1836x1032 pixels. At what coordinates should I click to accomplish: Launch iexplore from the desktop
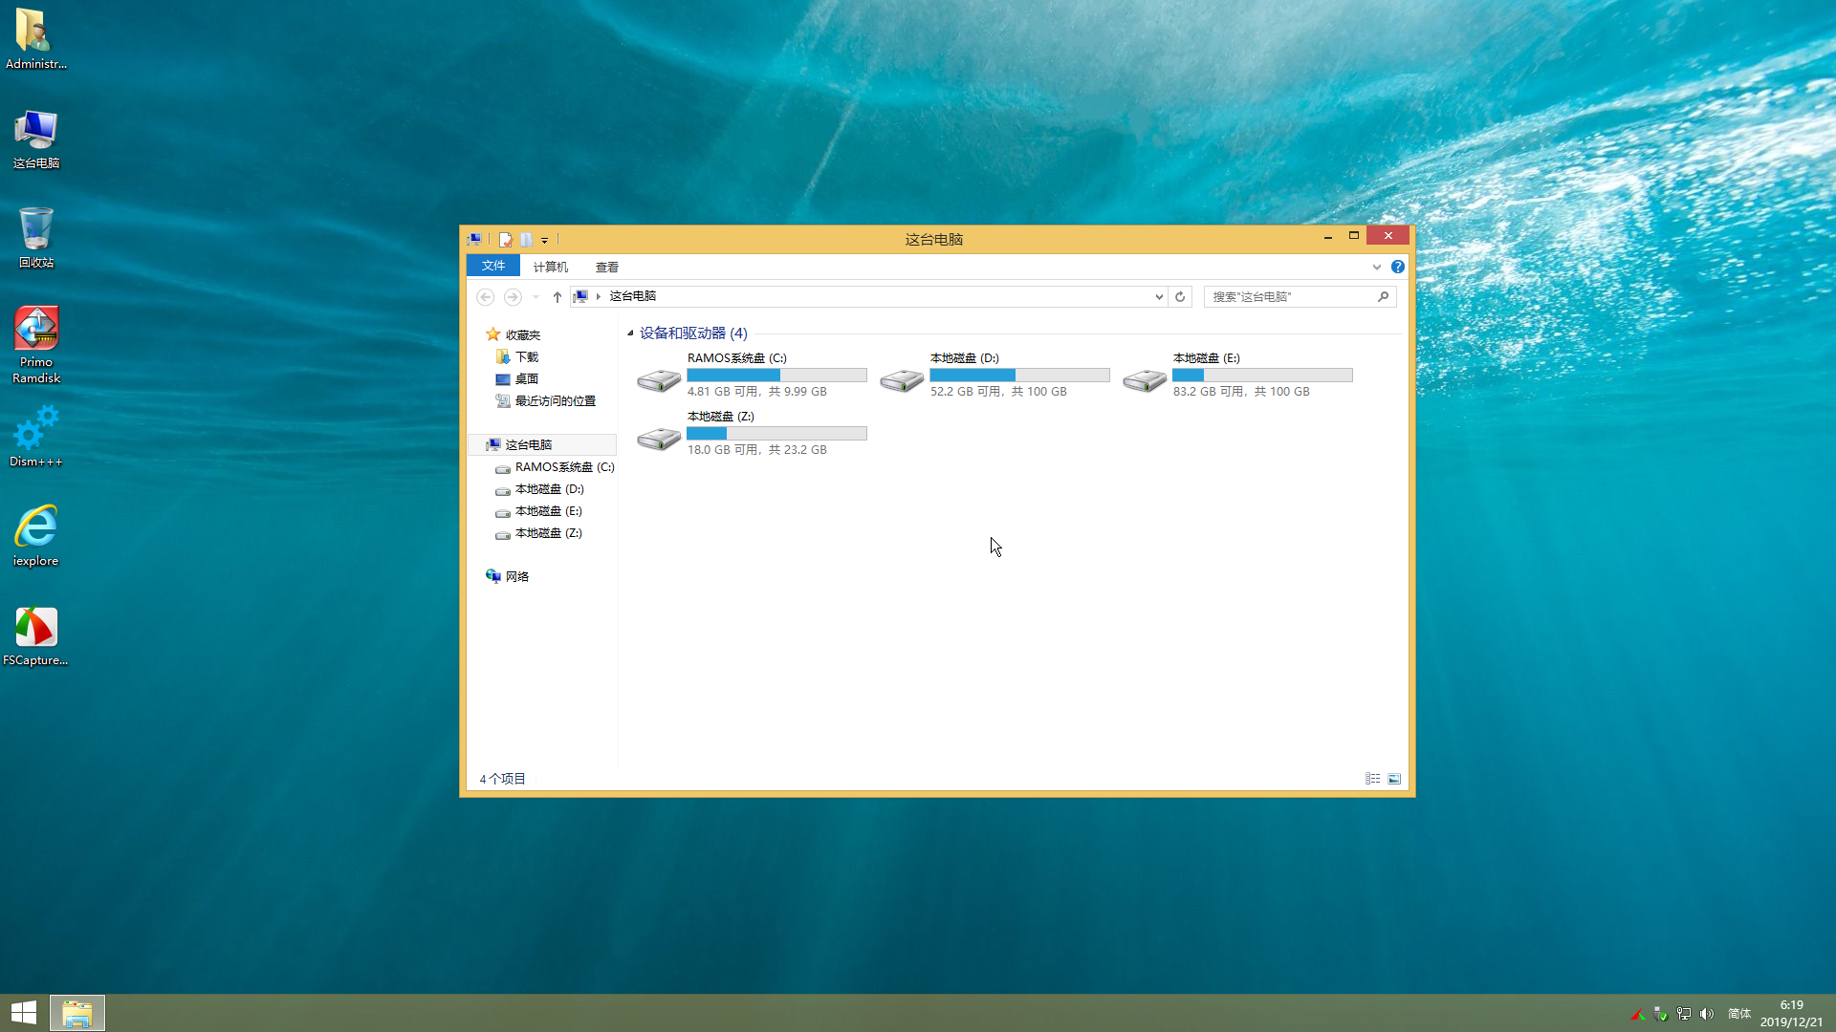tap(36, 536)
